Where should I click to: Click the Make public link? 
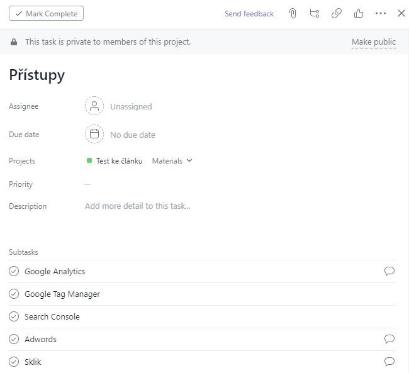[x=374, y=42]
